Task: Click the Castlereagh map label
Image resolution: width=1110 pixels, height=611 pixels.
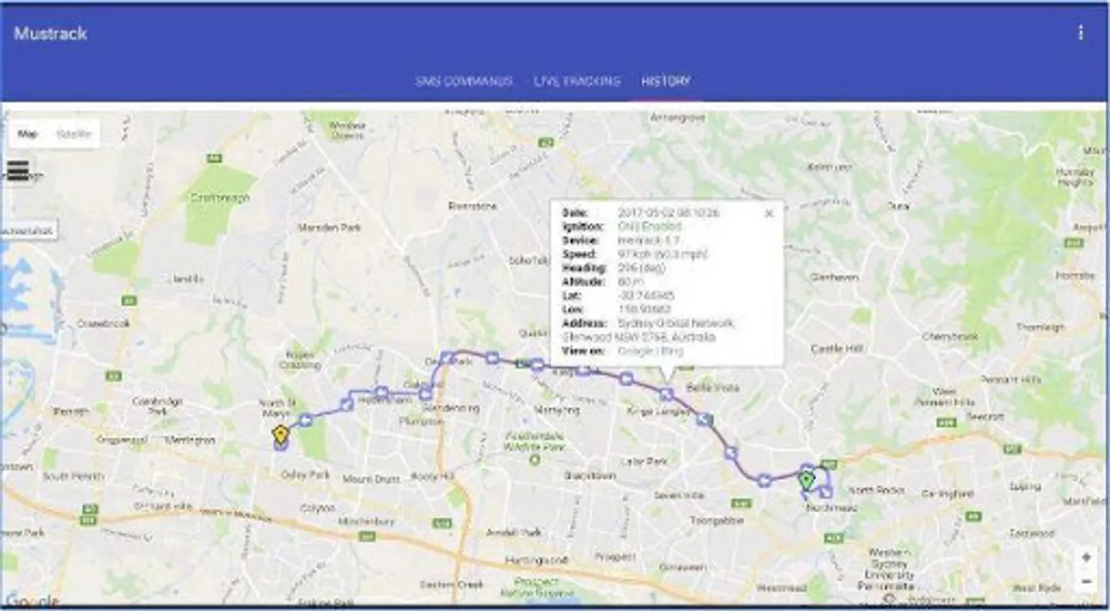Action: point(220,198)
